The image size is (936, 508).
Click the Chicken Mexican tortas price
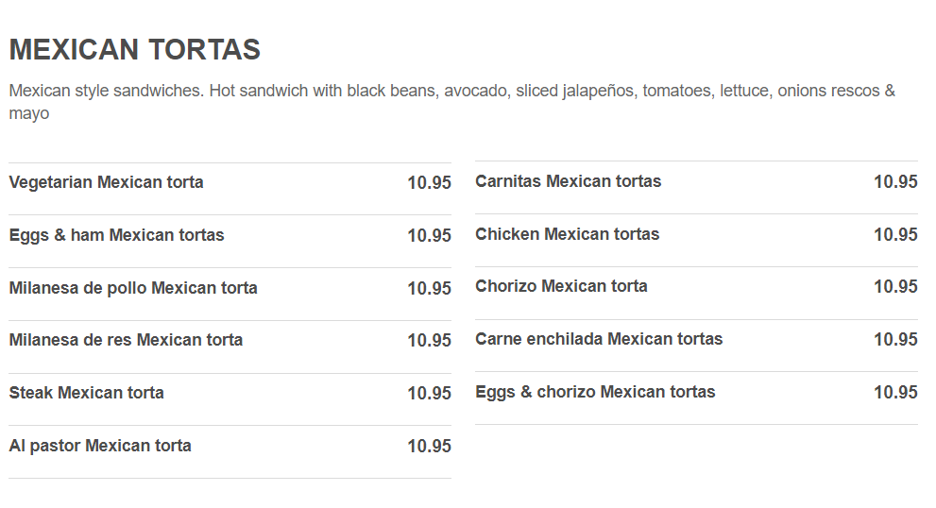tap(895, 235)
